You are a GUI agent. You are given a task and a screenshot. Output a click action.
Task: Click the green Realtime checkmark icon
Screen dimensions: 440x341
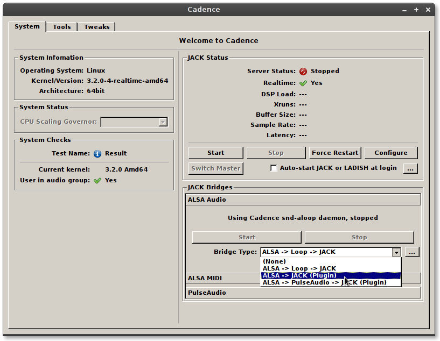pyautogui.click(x=303, y=83)
